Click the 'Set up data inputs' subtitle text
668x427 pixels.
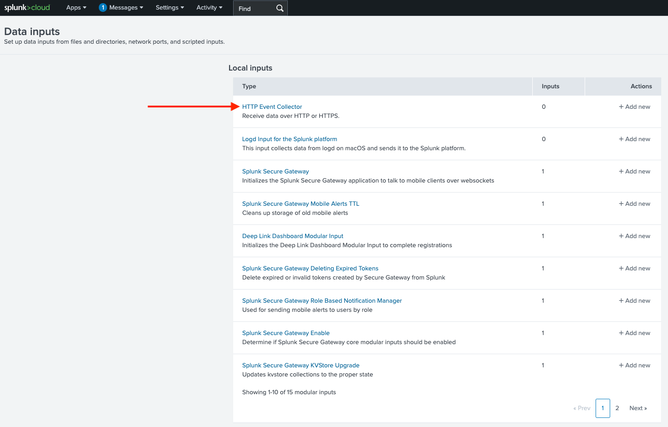114,42
